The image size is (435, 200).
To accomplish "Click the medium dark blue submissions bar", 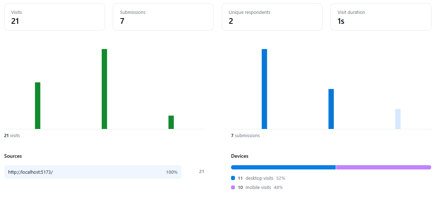I will [331, 109].
